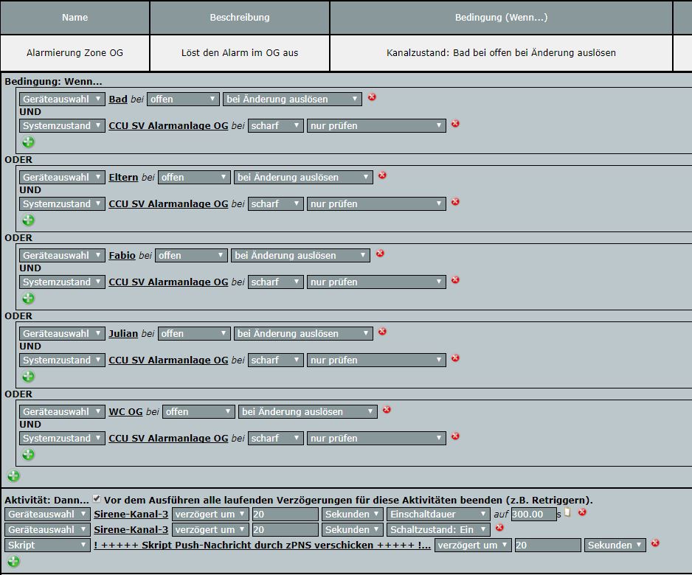Click the Beschreibung column header
The height and width of the screenshot is (575, 692).
pos(240,17)
